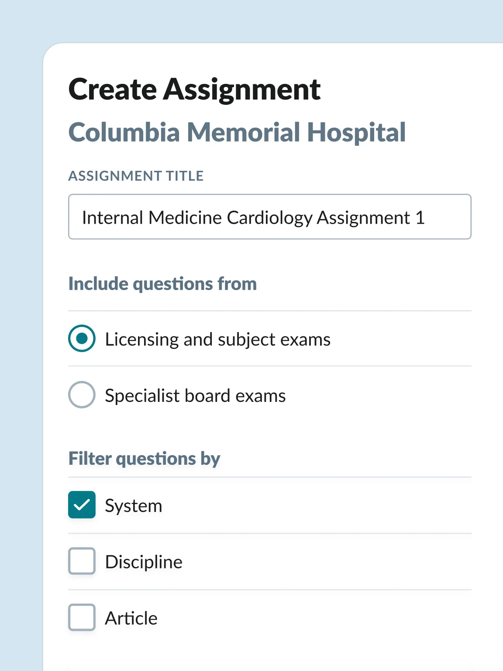Click the Filter questions by section header
The width and height of the screenshot is (503, 671).
point(144,458)
